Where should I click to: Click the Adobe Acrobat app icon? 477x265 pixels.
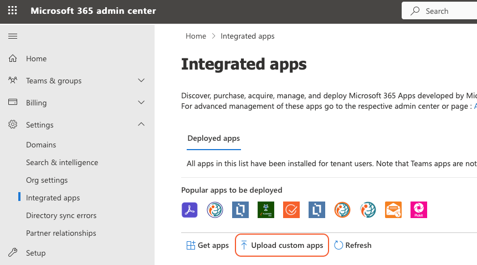[189, 210]
